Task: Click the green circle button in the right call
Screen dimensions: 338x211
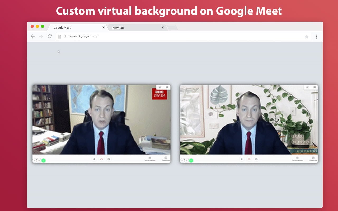Action: click(191, 160)
